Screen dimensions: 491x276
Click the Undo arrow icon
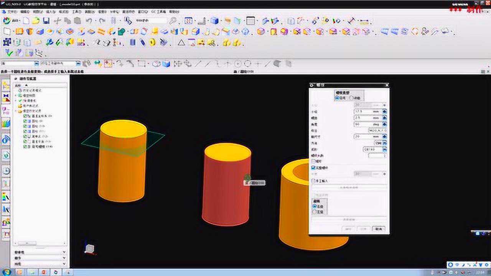coord(89,21)
